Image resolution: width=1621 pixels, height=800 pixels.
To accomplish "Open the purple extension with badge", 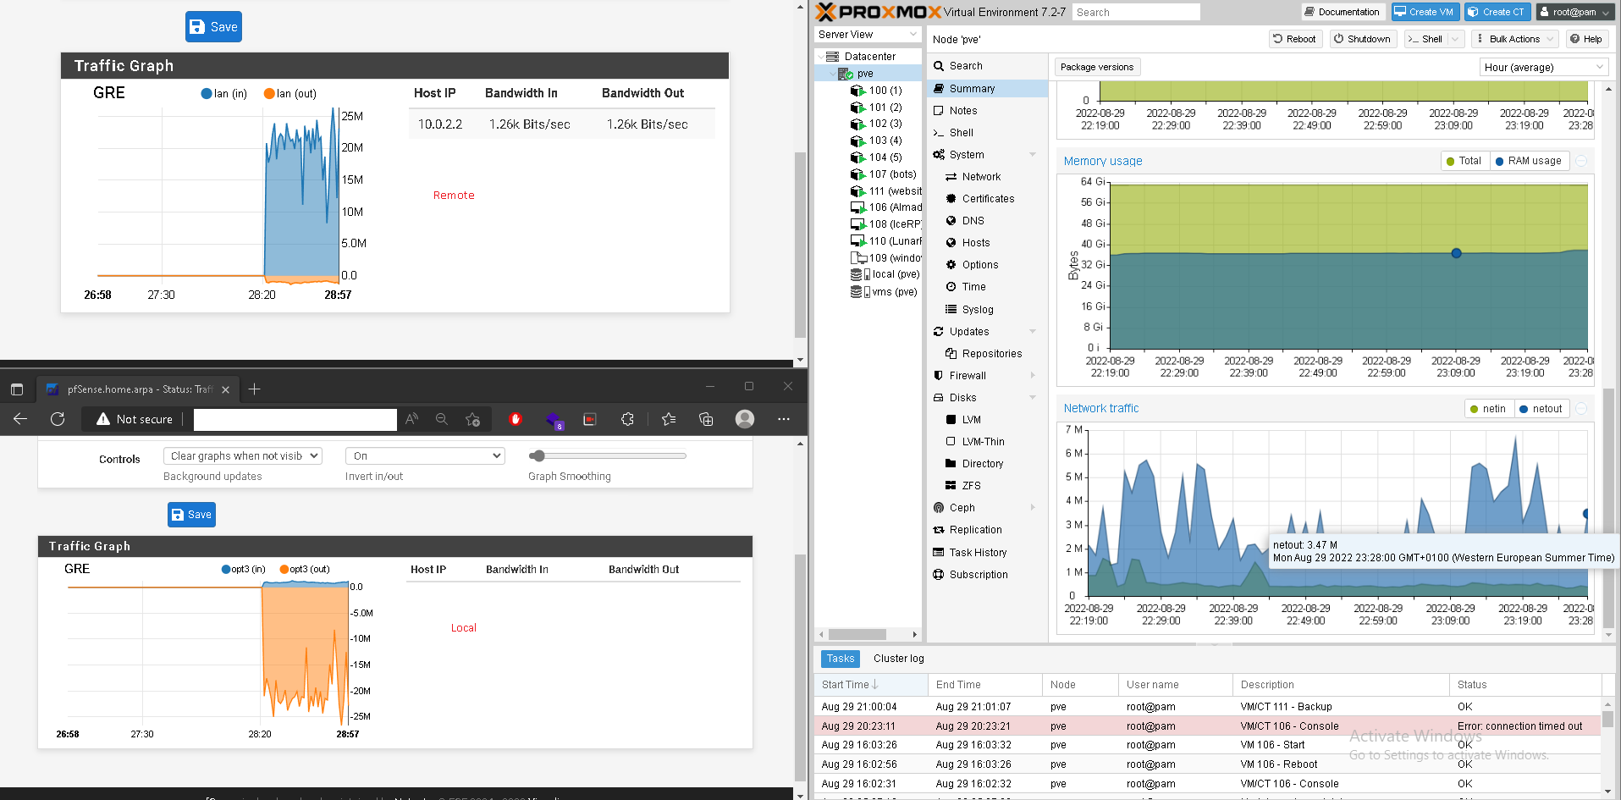I will pos(554,420).
